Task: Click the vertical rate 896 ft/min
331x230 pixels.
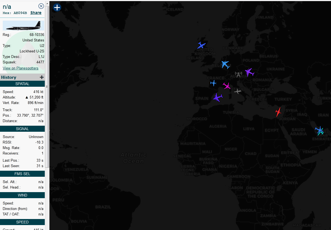Action: click(x=35, y=103)
